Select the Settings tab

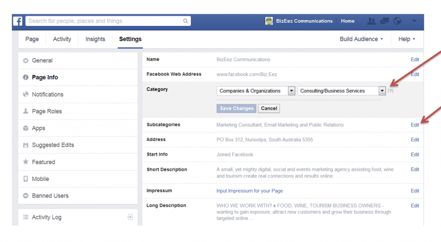coord(130,39)
